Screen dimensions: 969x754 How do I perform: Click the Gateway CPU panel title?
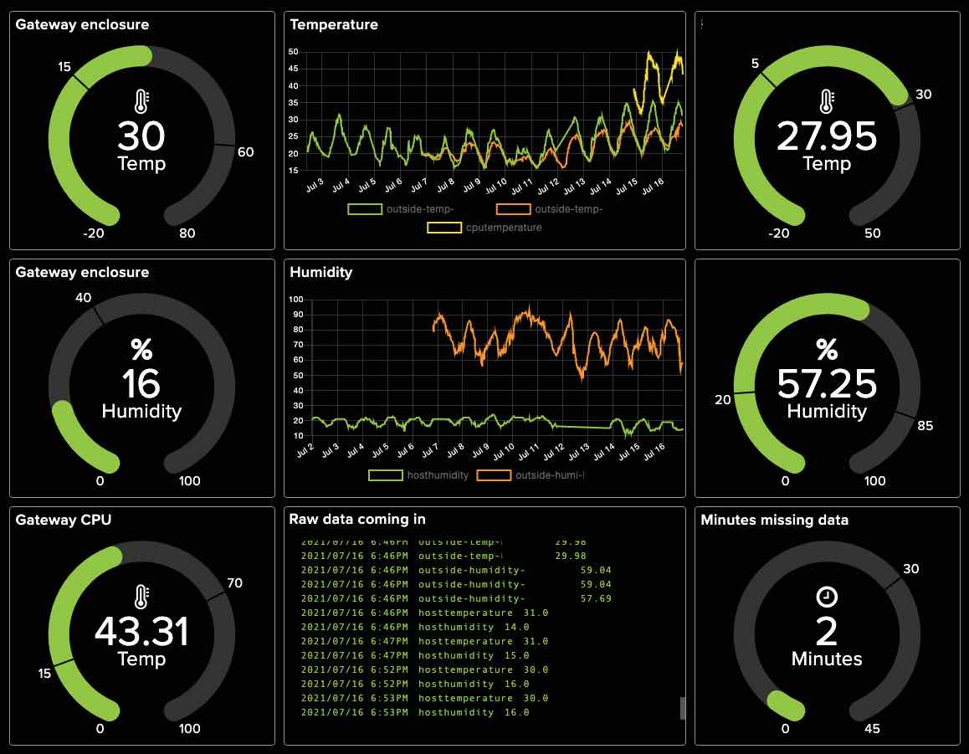pos(63,520)
